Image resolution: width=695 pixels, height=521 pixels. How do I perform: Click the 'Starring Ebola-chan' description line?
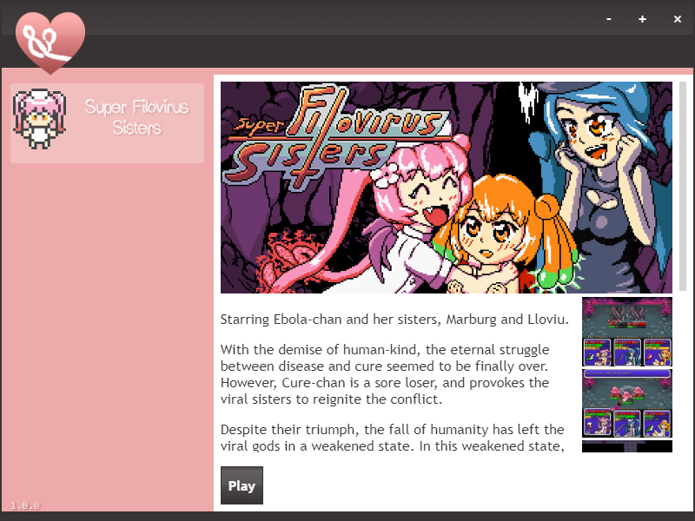[x=394, y=320]
